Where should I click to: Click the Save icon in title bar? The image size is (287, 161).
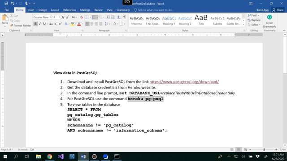pos(6,3)
